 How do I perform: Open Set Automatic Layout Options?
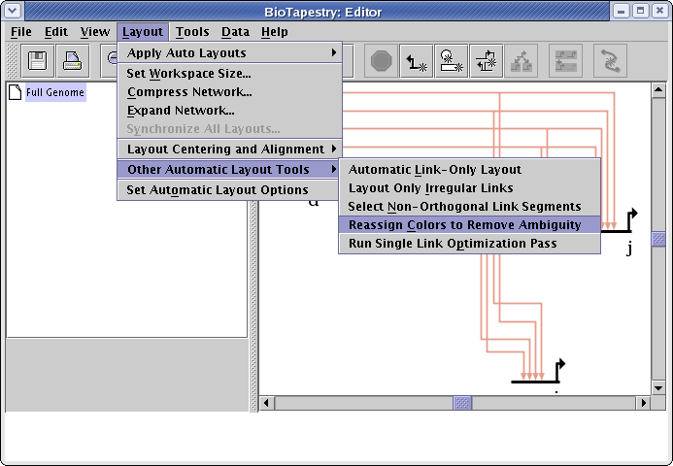coord(218,189)
